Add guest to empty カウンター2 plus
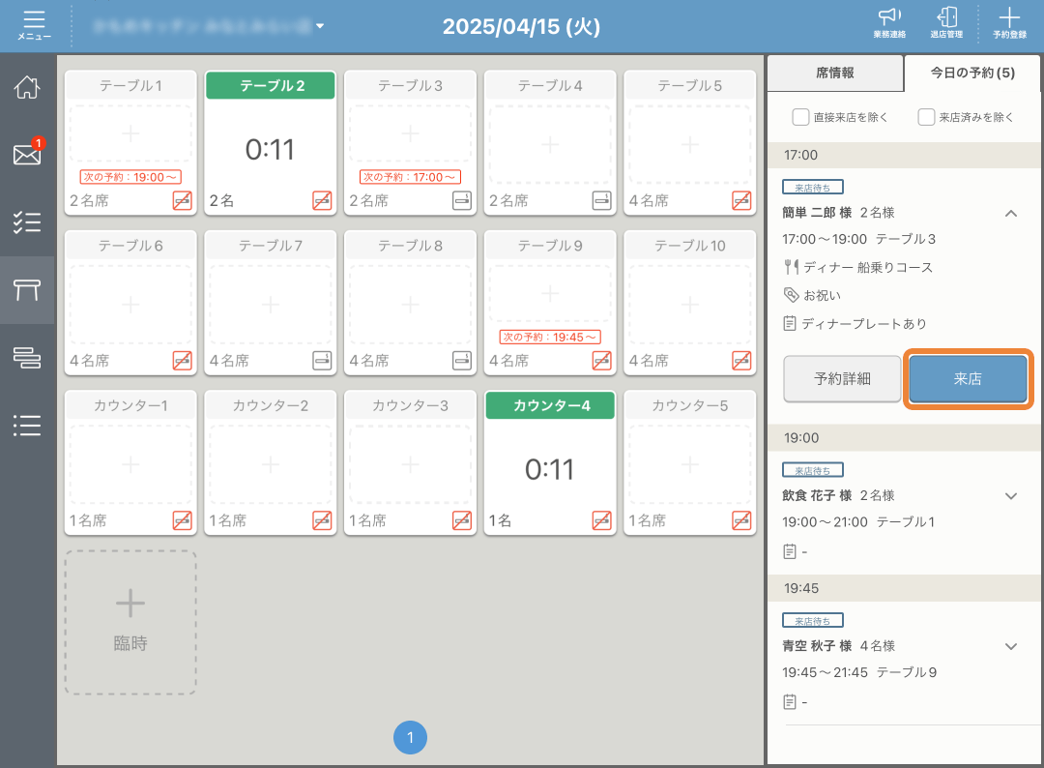This screenshot has width=1044, height=768. 271,464
